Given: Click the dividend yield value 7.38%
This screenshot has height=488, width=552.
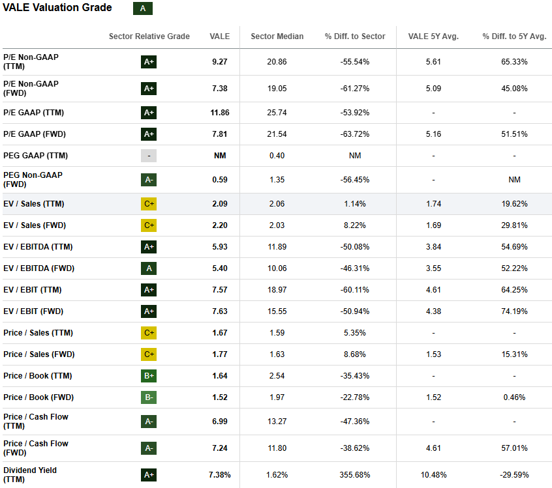Looking at the screenshot, I should click(220, 475).
